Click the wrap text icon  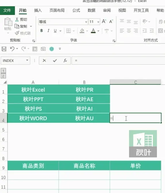(161, 22)
